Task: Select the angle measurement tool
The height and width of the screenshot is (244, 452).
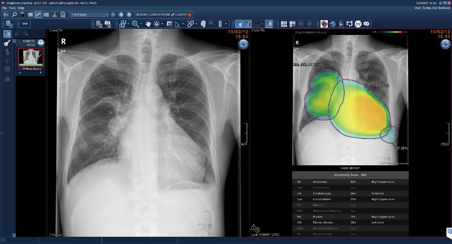Action: (177, 24)
